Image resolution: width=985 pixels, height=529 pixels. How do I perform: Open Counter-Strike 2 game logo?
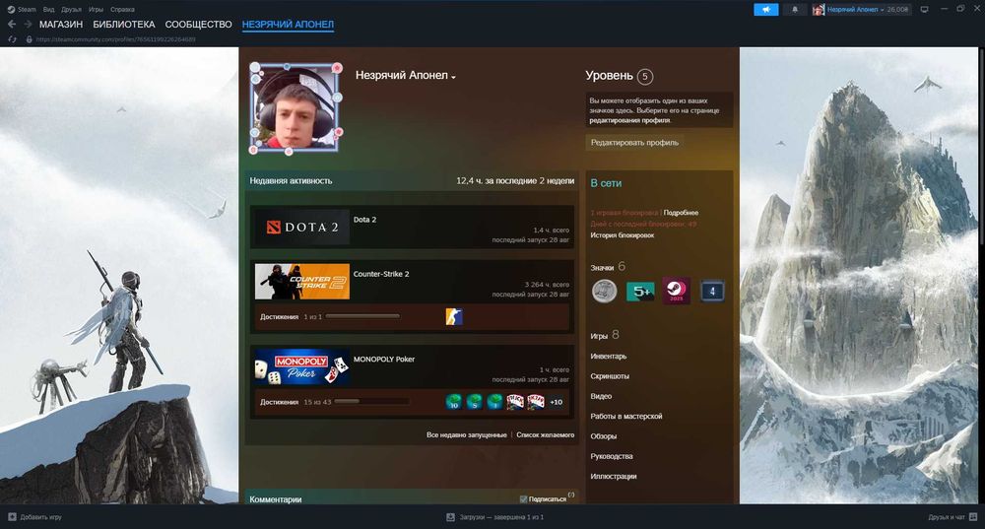point(302,282)
